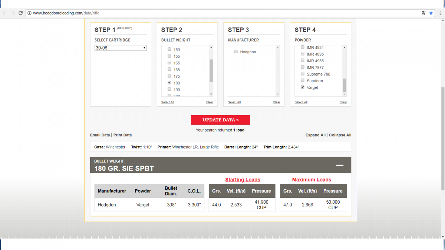
Task: Click the 'Your search returned 1 load' text
Action: 221,130
